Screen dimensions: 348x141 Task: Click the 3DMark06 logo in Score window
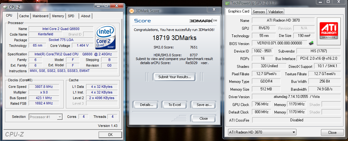click(203, 21)
